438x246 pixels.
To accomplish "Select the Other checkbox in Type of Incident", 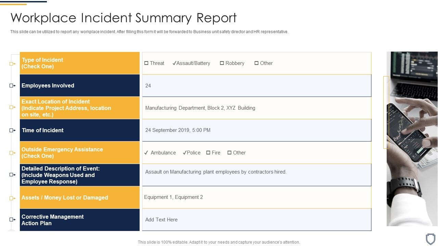I will point(256,63).
